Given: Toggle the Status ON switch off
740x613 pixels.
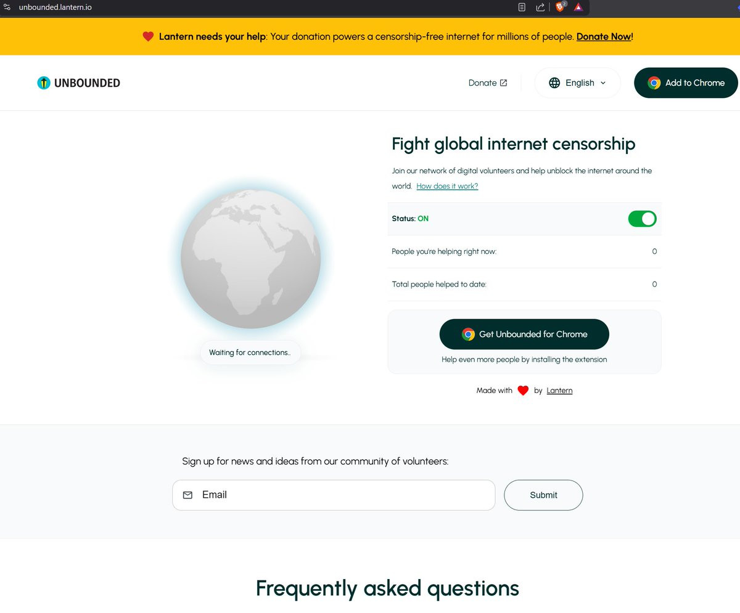Looking at the screenshot, I should [642, 219].
